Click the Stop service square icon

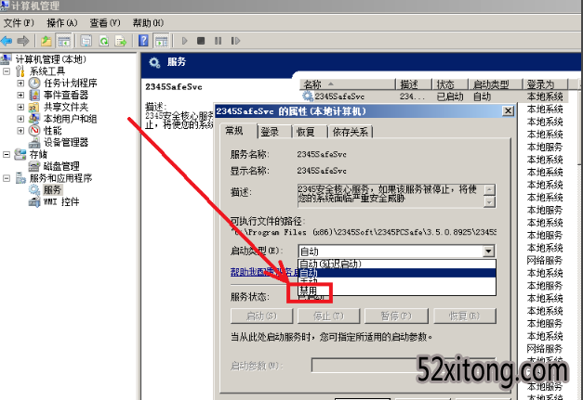[201, 41]
